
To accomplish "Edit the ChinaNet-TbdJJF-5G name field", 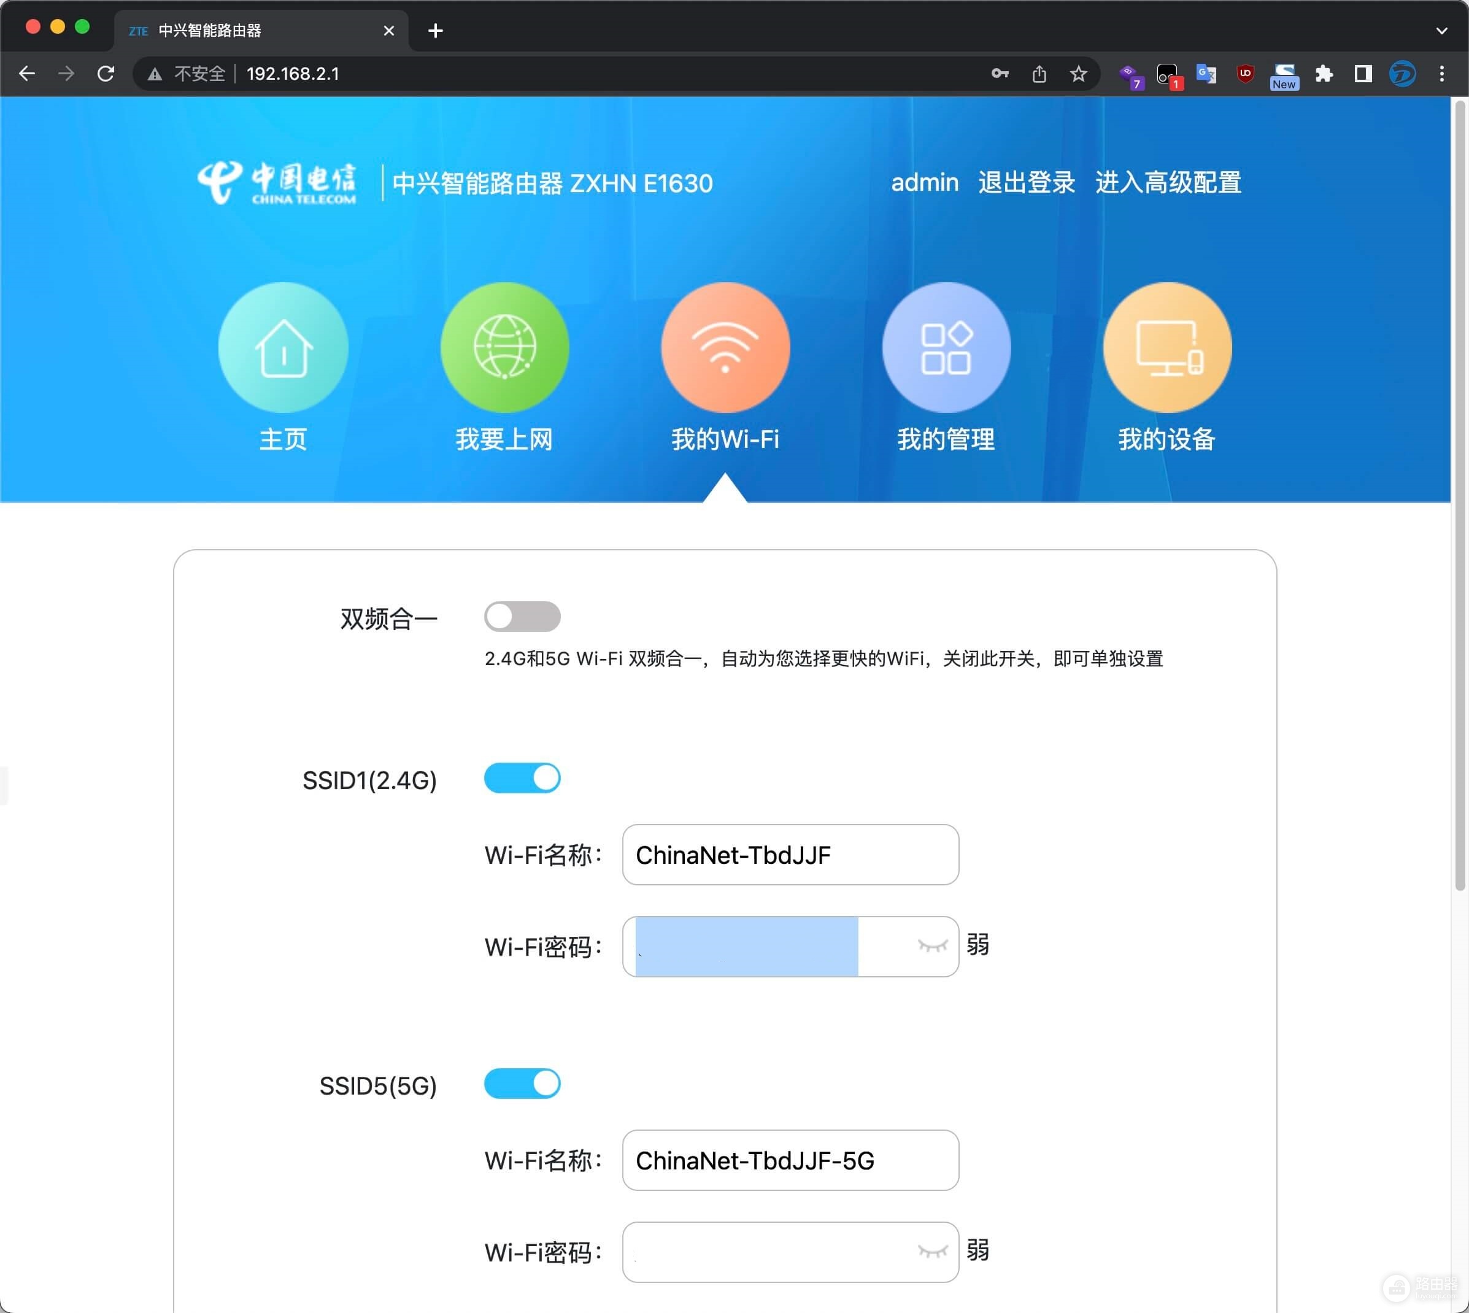I will 790,1160.
